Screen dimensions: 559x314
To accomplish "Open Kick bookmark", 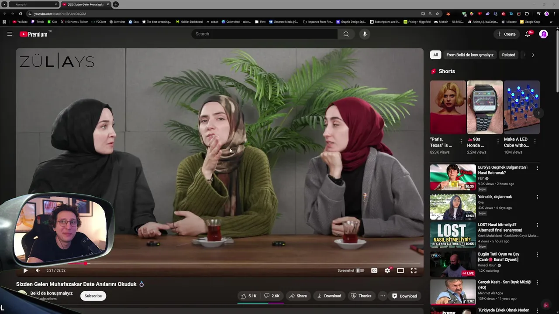I will (52, 21).
